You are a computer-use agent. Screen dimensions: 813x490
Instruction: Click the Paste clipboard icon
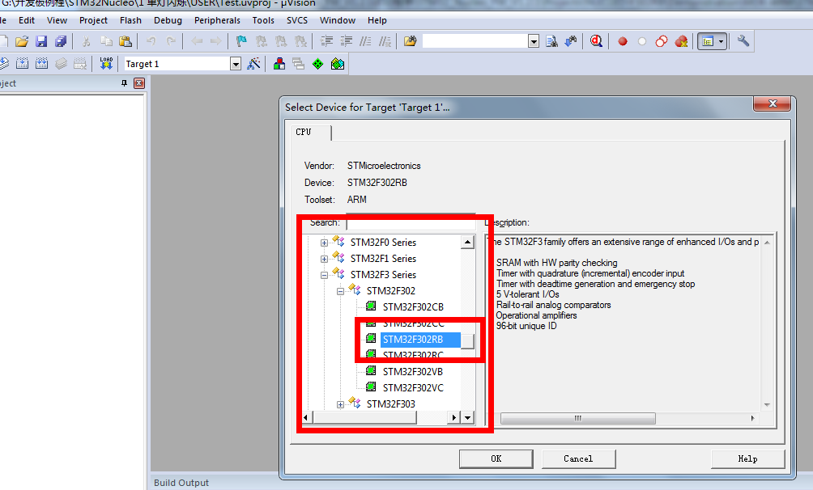[126, 41]
